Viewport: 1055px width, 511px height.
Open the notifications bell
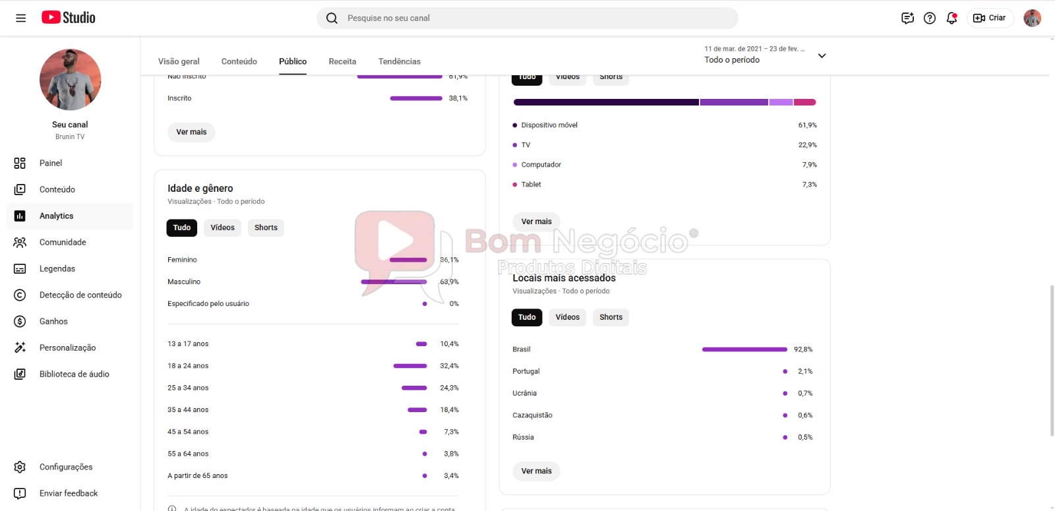951,18
